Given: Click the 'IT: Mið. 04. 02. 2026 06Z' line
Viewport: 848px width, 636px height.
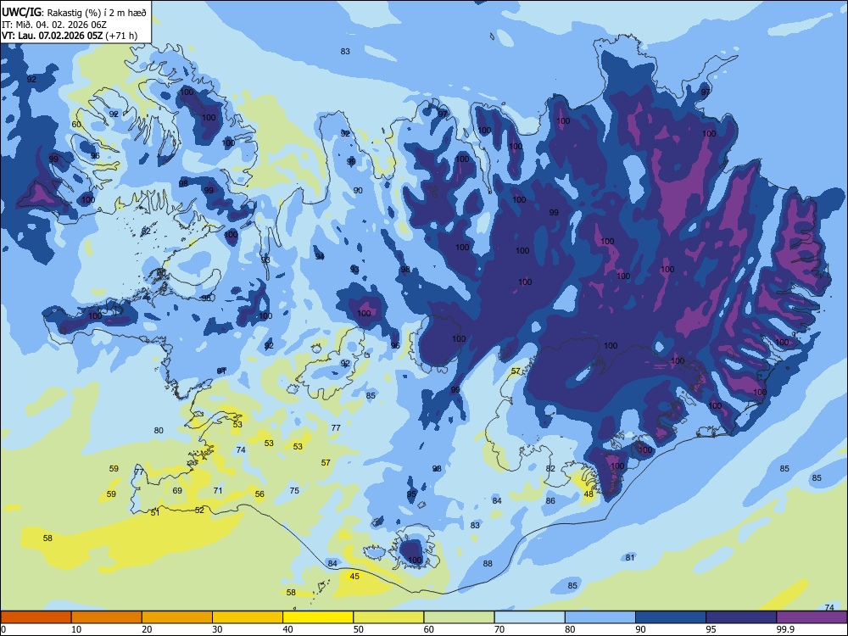Looking at the screenshot, I should click(x=54, y=25).
